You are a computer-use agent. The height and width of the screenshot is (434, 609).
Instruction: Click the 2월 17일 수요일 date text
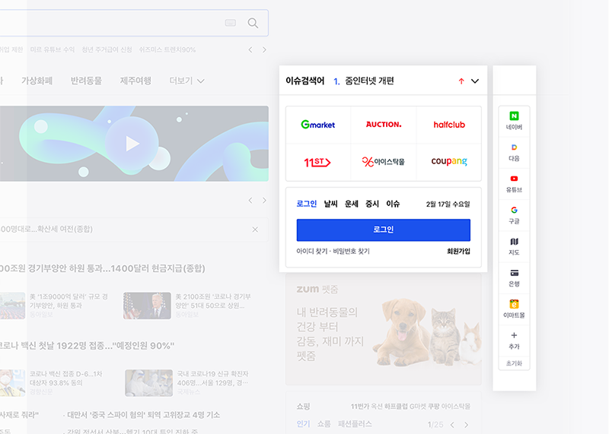point(448,204)
